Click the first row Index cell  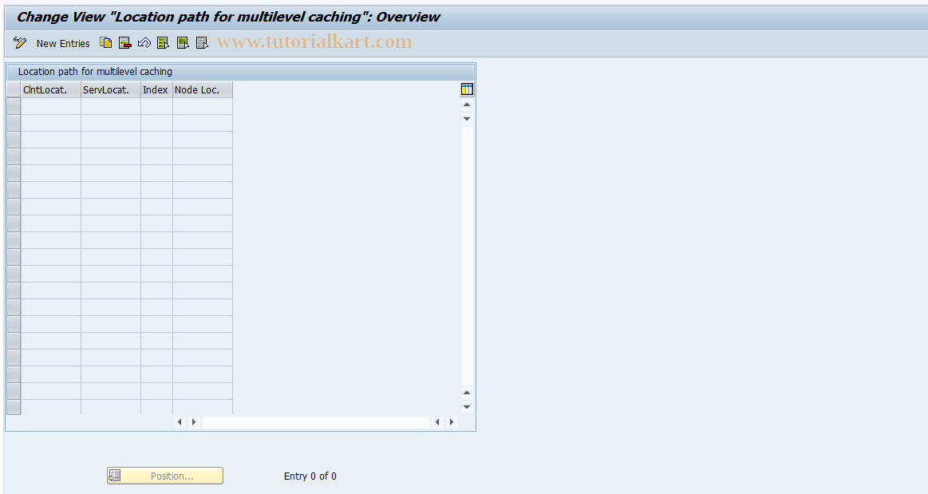point(157,106)
